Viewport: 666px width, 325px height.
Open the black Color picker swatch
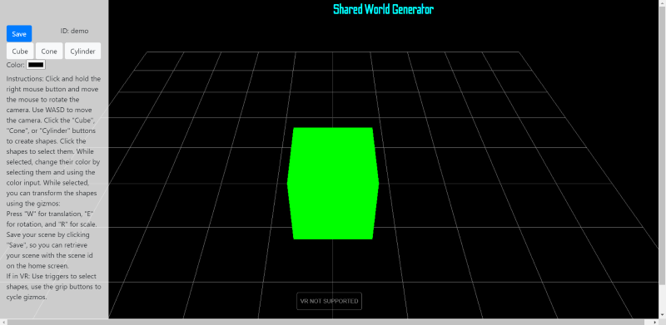pos(36,65)
